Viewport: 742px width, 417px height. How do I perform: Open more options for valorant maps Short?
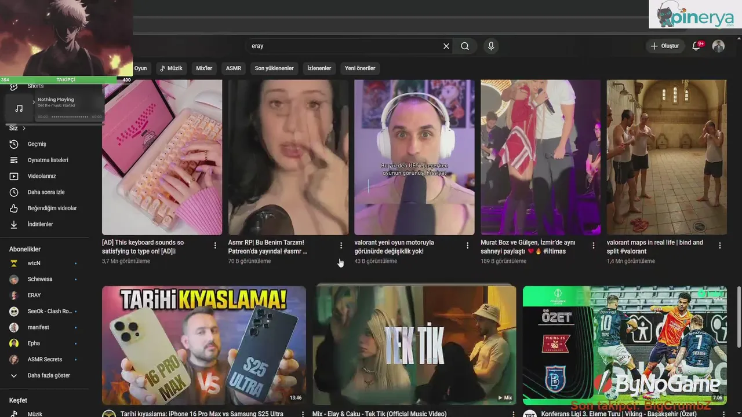[720, 246]
